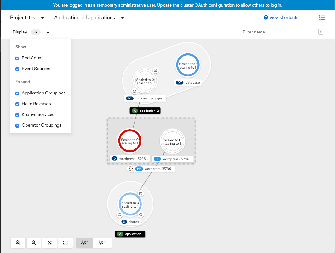This screenshot has width=335, height=253.
Task: Collapse the Display dropdown
Action: pyautogui.click(x=33, y=32)
